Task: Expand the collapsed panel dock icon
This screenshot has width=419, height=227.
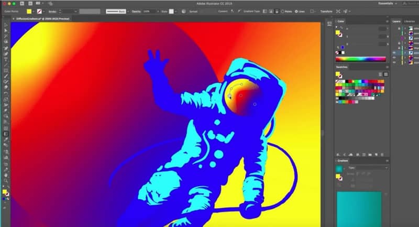Action: pyautogui.click(x=329, y=24)
